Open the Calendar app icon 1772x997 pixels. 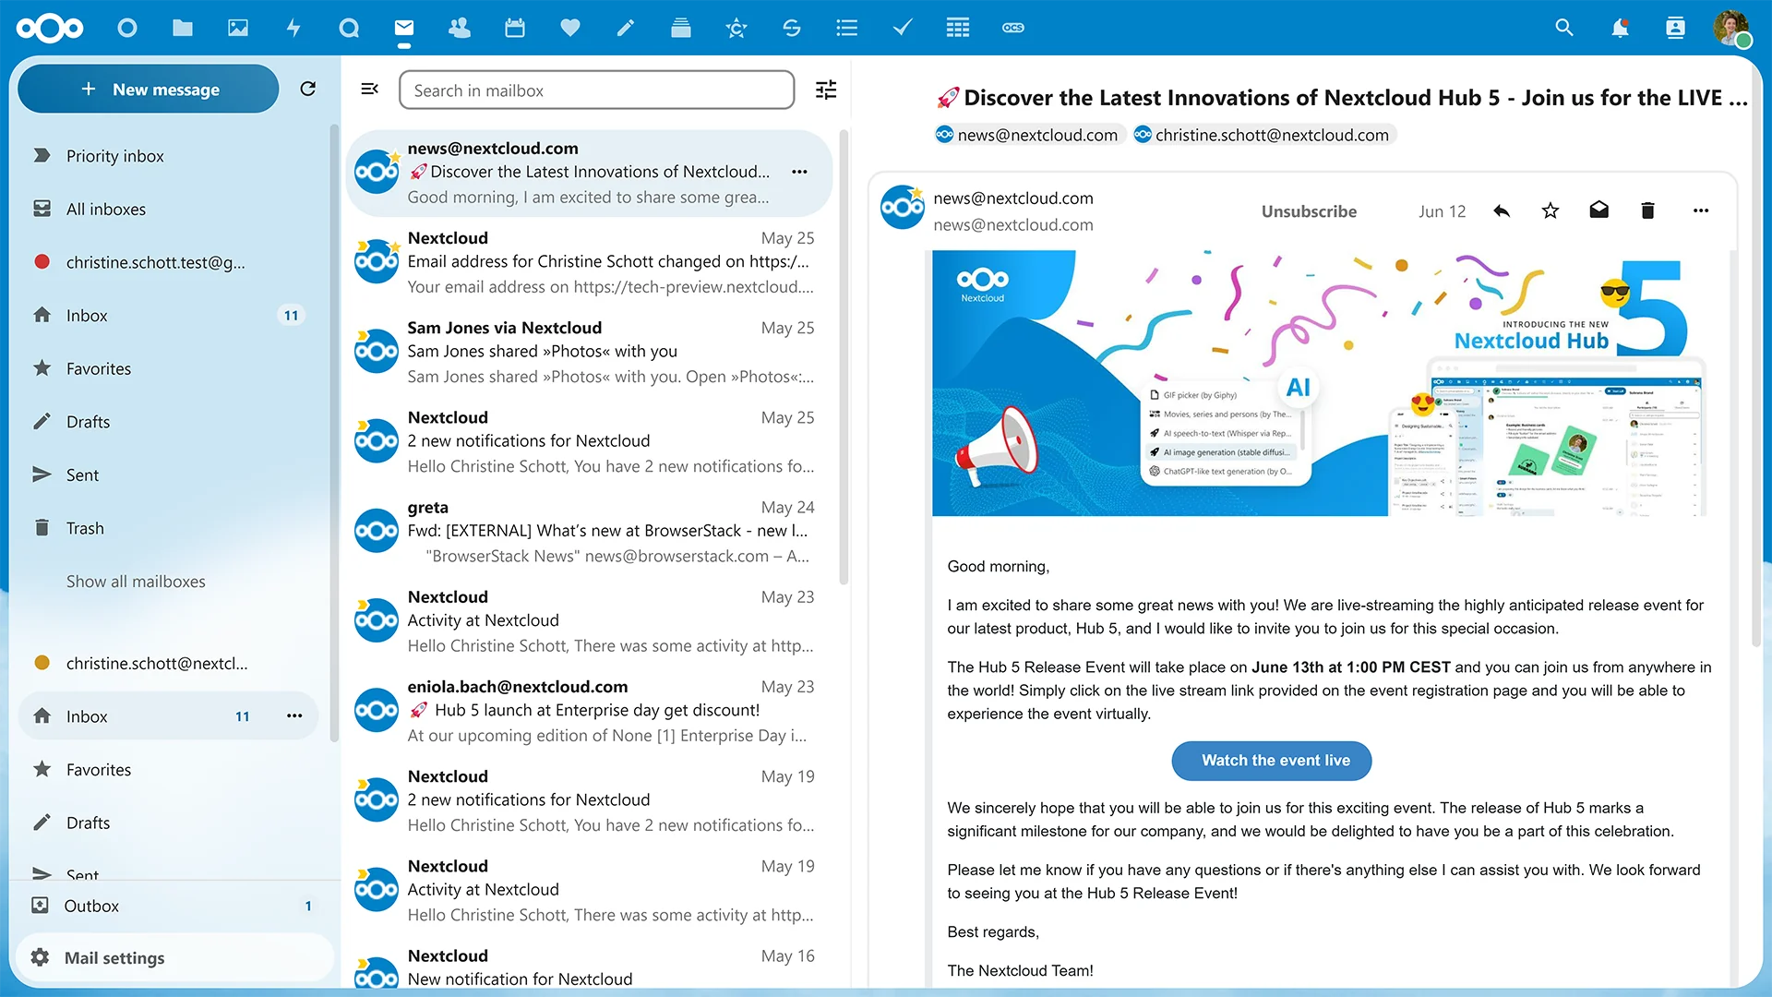pos(515,28)
